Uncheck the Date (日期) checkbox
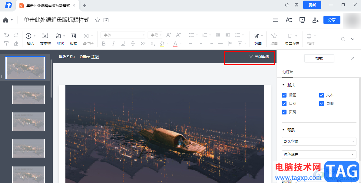 pyautogui.click(x=284, y=104)
